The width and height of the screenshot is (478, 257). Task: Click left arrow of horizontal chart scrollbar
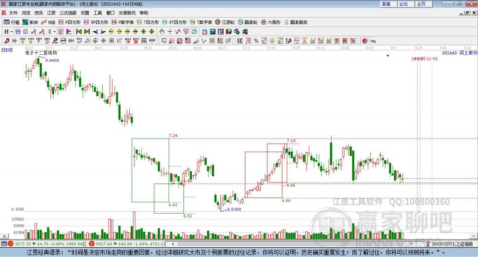coord(173,244)
